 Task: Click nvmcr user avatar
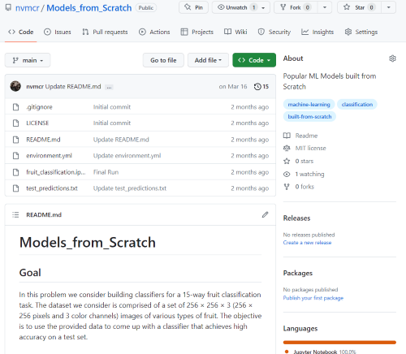(x=15, y=86)
